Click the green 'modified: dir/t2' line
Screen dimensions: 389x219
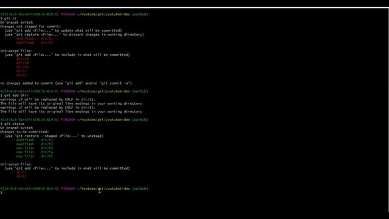click(35, 144)
